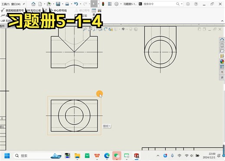Open the dropdown arrow next to Save
This screenshot has height=161, width=225.
click(62, 4)
